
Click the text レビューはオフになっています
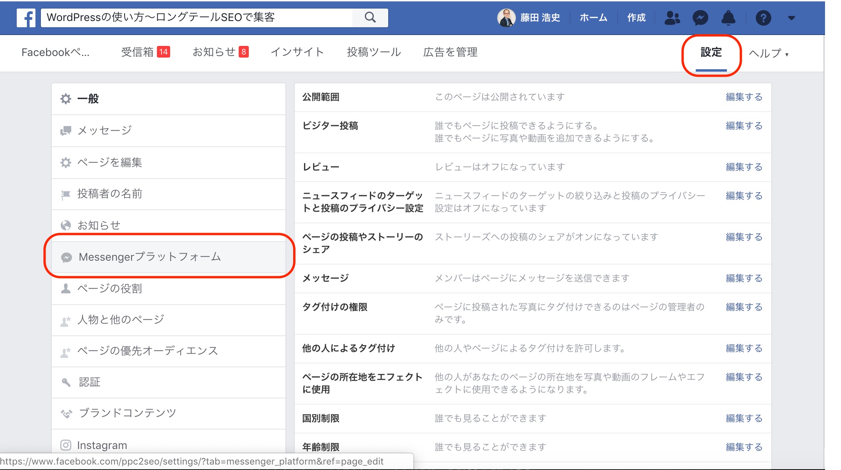click(x=500, y=167)
